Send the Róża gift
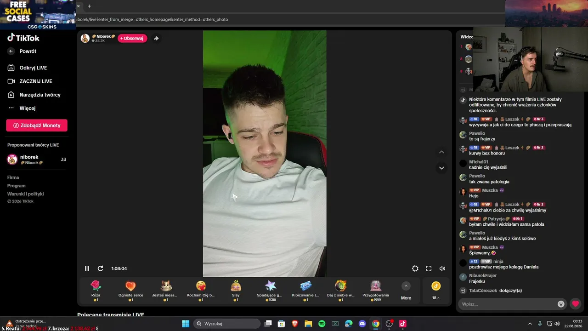This screenshot has height=331, width=588. point(96,291)
